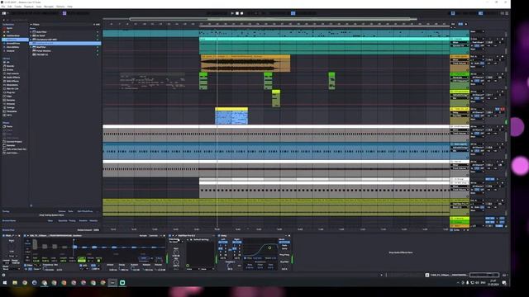The image size is (529, 297).
Task: Open the Edit menu
Action: [x=10, y=7]
